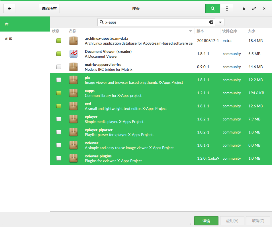Screen dimensions: 272x227
Task: Select the xviewer image viewer description
Action: click(129, 148)
